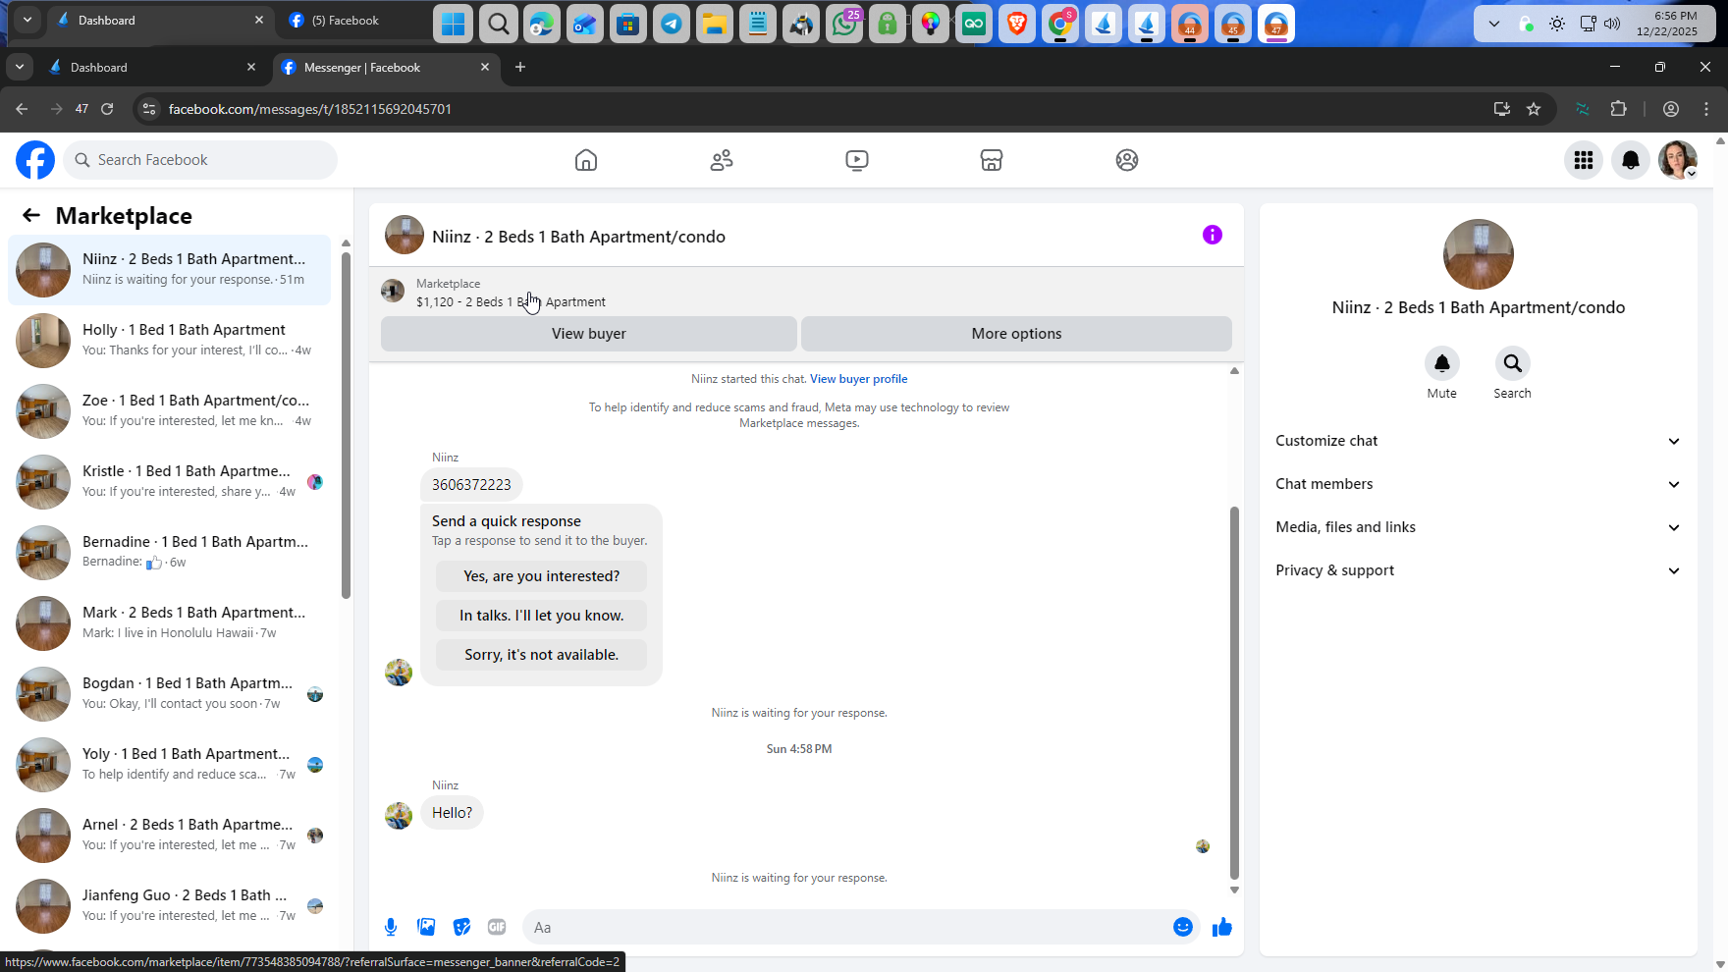The width and height of the screenshot is (1728, 972).
Task: Open Facebook Home icon
Action: click(586, 160)
